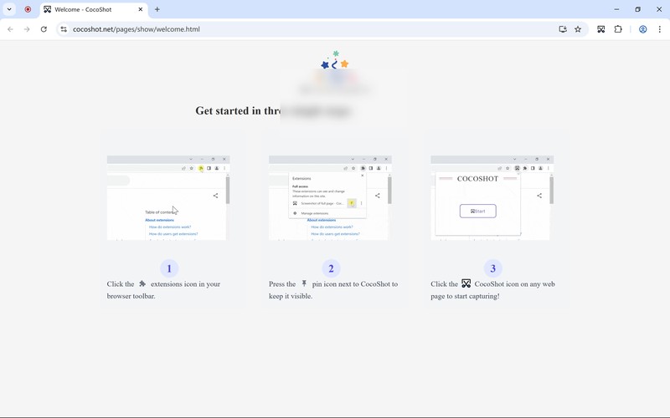Open the CocoShot extension toolbar icon
Viewport: 670px width, 418px height.
[x=600, y=29]
